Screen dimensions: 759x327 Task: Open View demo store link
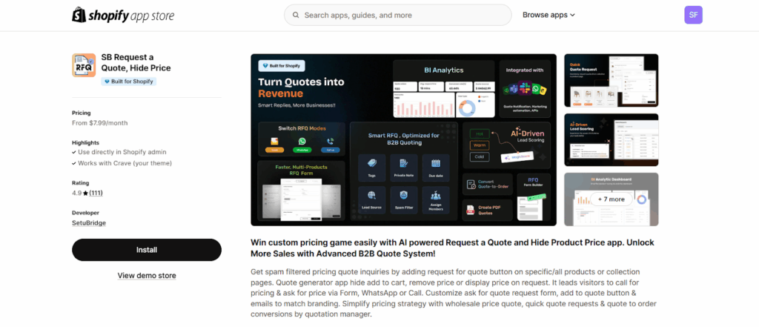tap(147, 276)
